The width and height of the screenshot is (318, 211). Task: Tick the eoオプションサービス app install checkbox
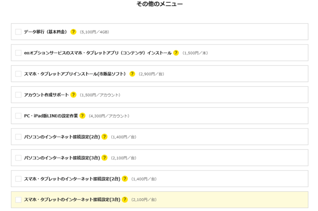tap(18, 53)
